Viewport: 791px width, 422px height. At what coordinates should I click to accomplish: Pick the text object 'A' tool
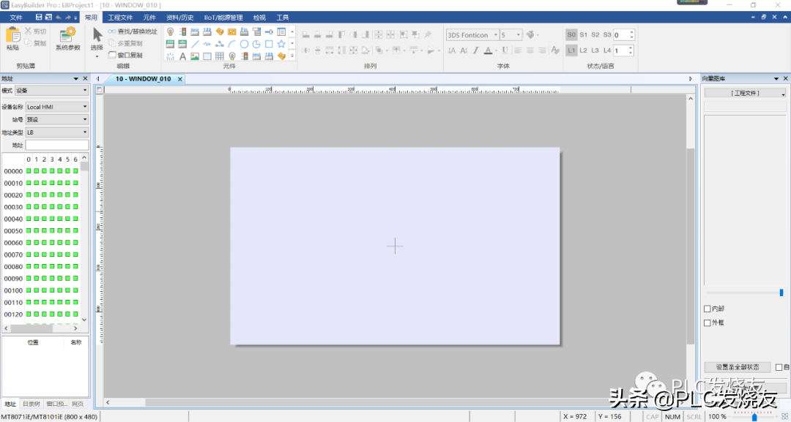click(182, 56)
